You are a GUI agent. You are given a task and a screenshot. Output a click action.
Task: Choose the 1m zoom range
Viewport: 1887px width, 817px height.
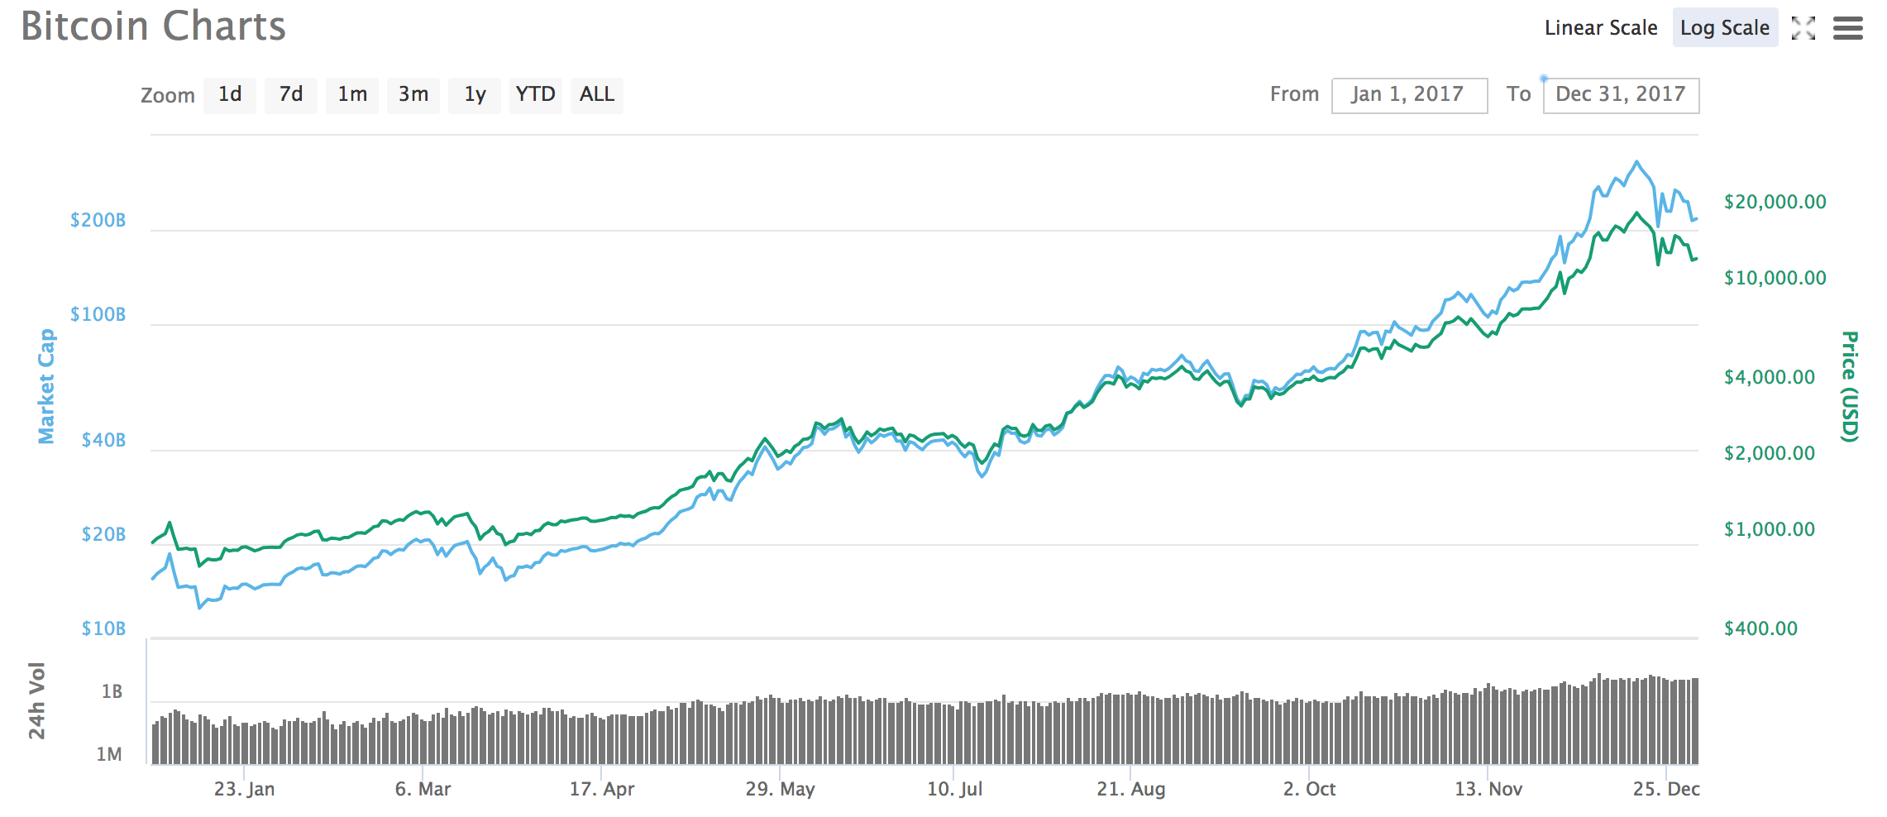point(352,94)
